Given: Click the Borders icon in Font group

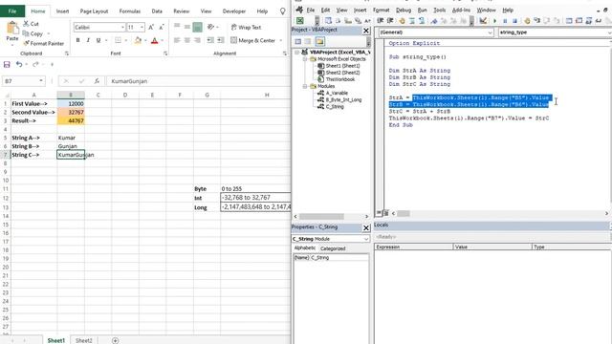Looking at the screenshot, I should click(118, 40).
